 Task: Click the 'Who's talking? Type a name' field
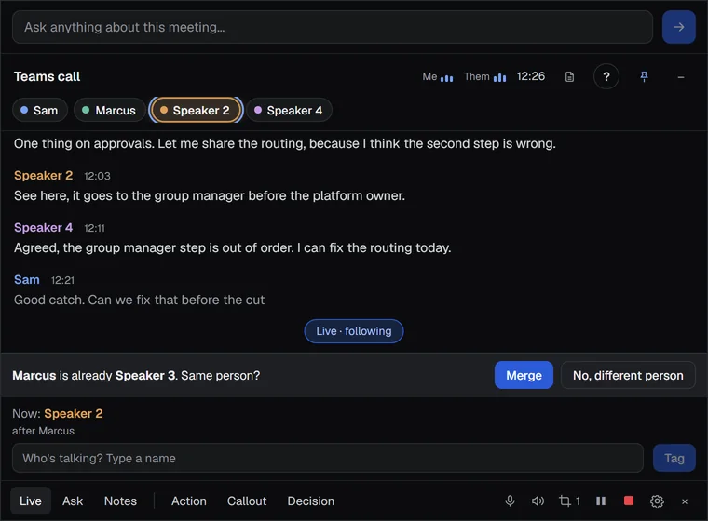(x=328, y=458)
